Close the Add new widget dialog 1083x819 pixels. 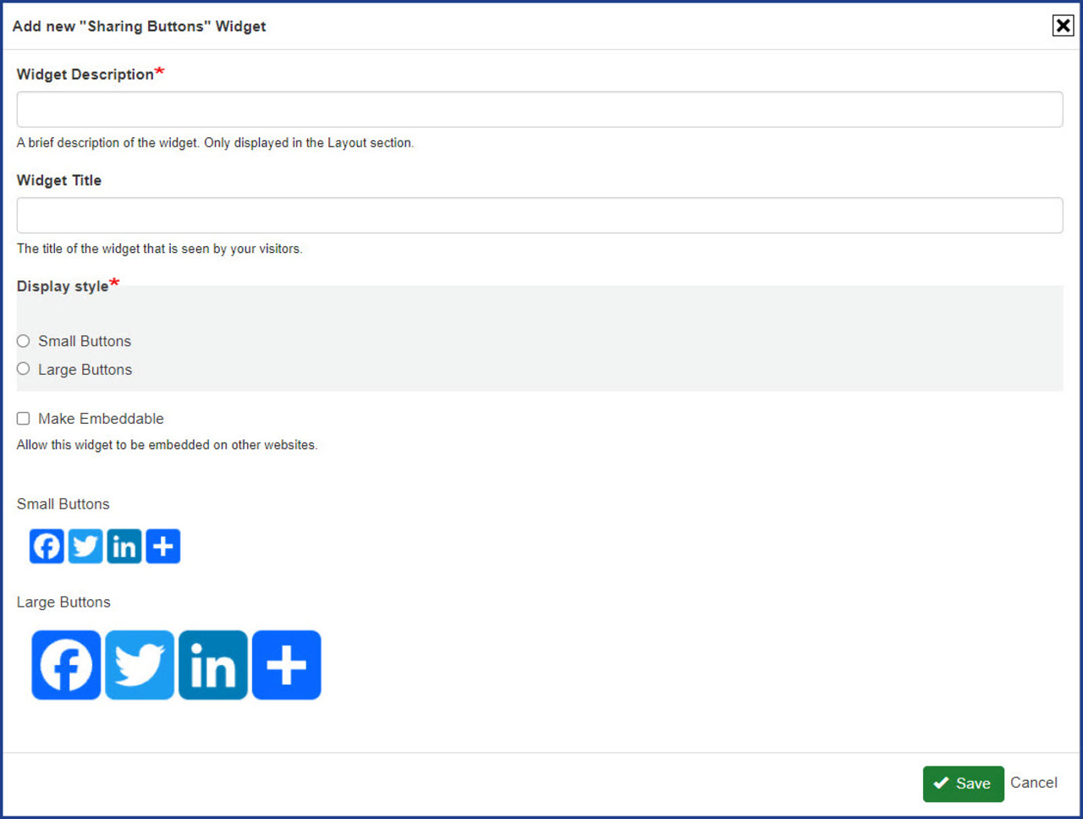point(1063,26)
